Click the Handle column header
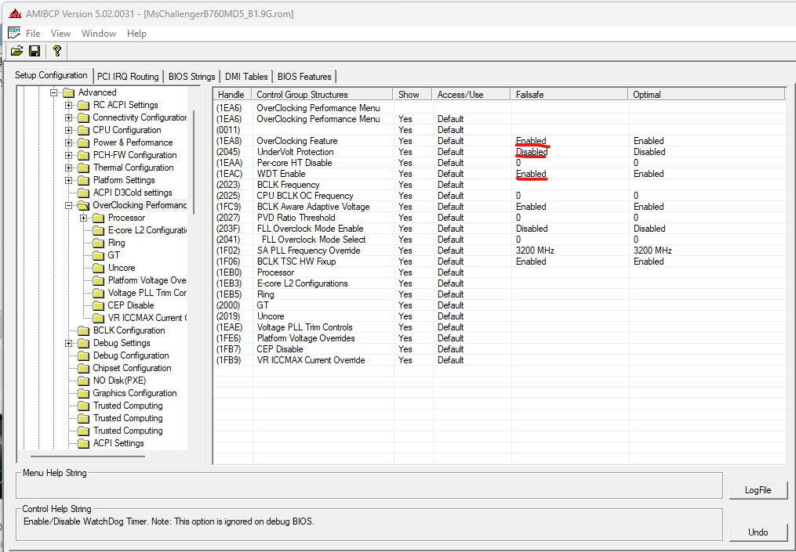 coord(232,94)
